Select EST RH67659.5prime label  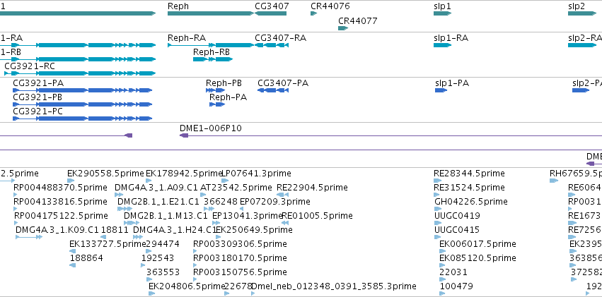click(x=576, y=174)
